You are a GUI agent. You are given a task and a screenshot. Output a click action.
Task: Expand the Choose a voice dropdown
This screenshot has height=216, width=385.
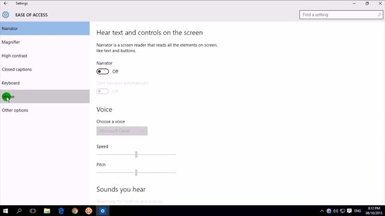pos(122,131)
